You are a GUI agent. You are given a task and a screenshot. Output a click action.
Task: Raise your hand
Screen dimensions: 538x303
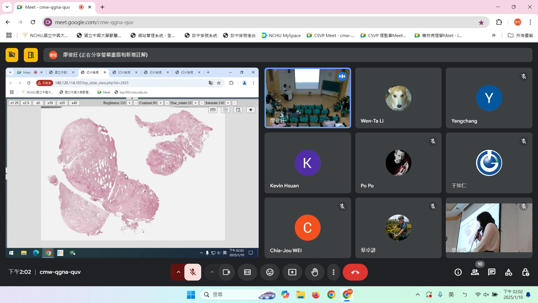(x=314, y=272)
